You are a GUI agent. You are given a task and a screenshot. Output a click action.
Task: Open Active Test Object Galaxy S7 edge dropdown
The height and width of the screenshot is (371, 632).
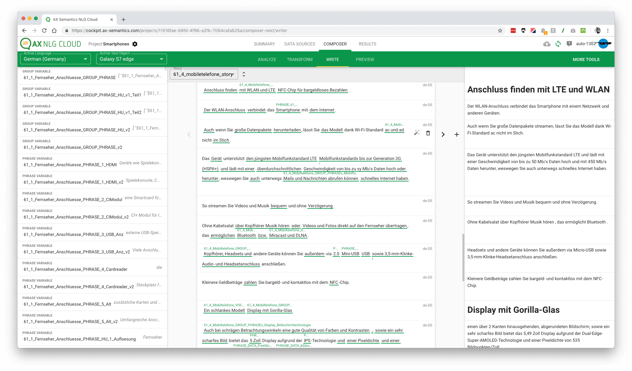coord(131,59)
